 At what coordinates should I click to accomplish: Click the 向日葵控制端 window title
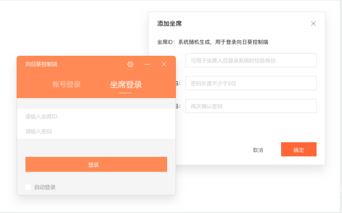[x=41, y=64]
